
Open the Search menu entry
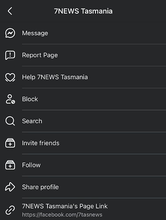83,121
